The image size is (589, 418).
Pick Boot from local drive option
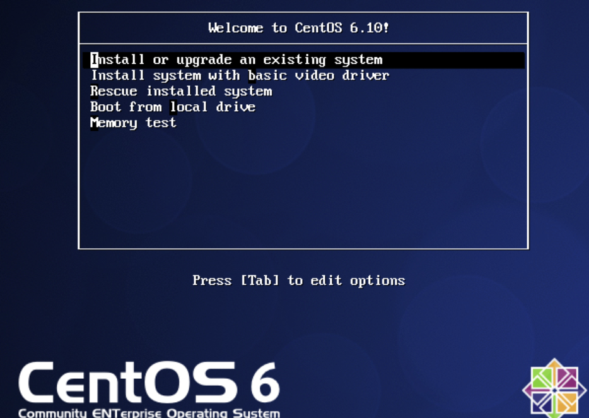173,107
